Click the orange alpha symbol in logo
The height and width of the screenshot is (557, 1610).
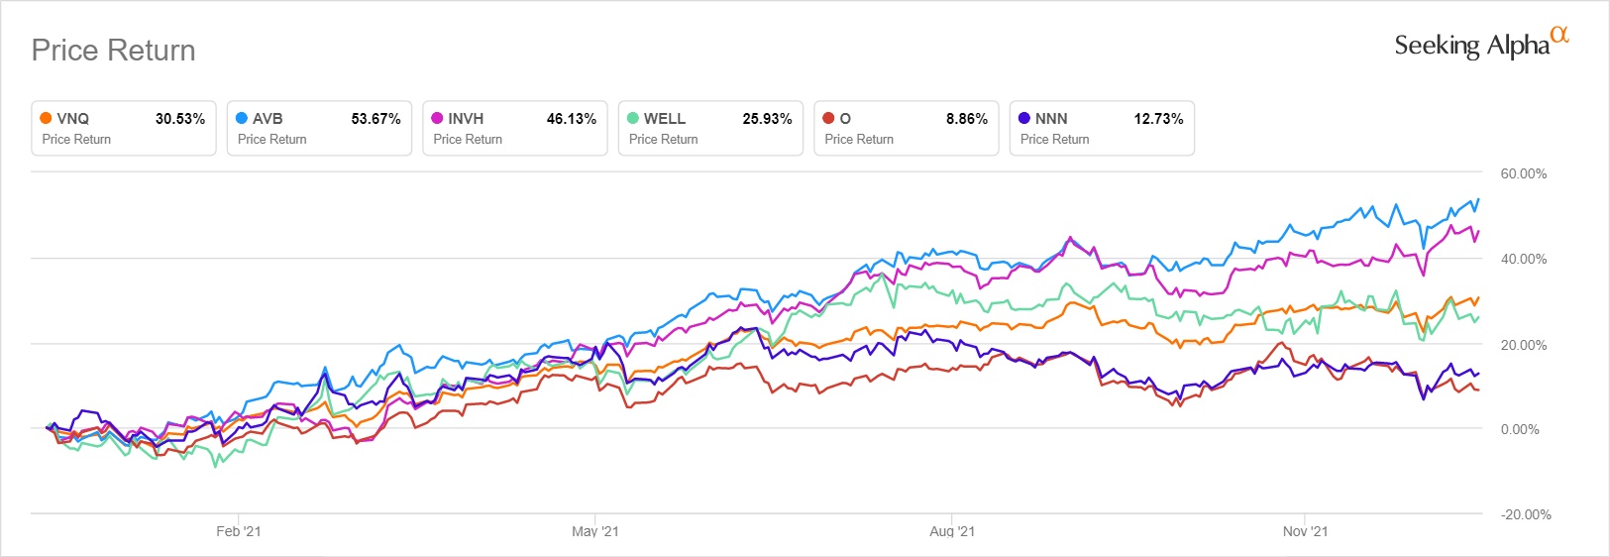point(1560,35)
